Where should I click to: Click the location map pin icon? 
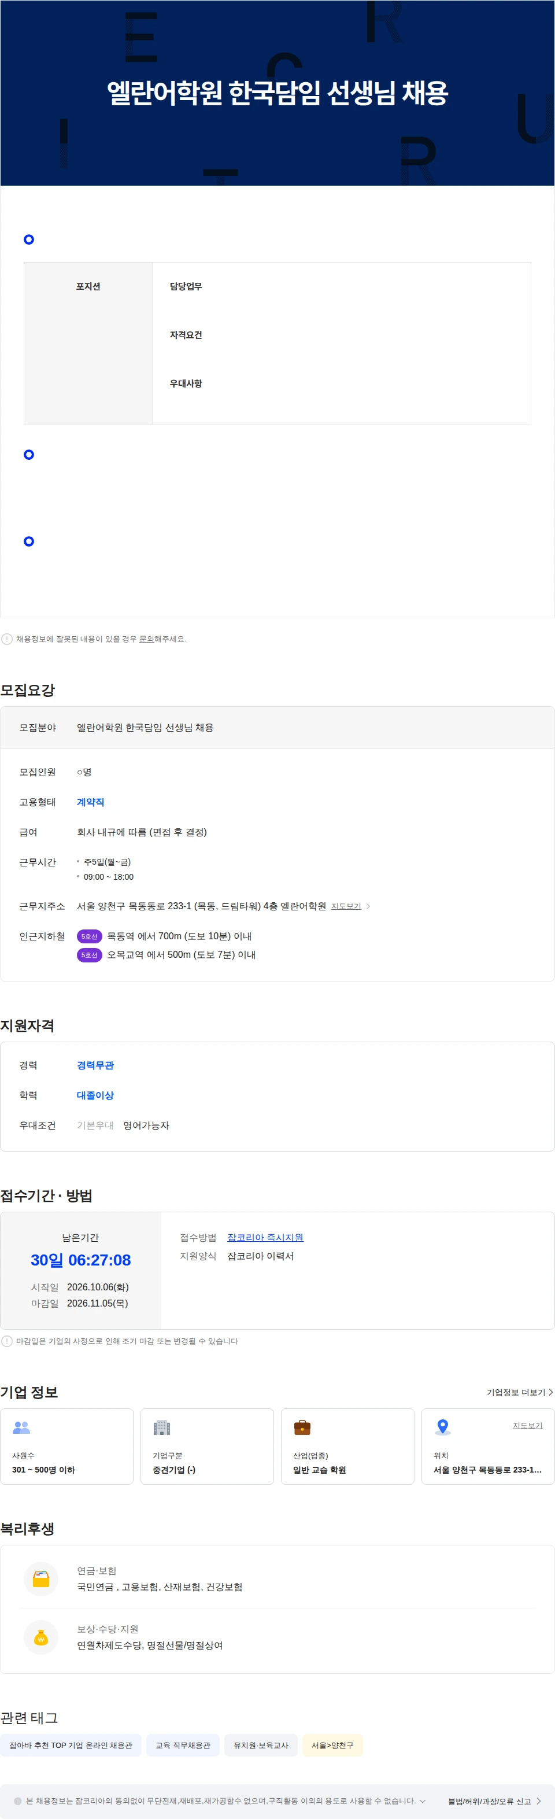click(443, 1427)
